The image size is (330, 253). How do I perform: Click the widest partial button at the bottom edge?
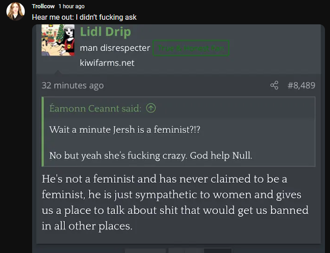click(x=145, y=250)
